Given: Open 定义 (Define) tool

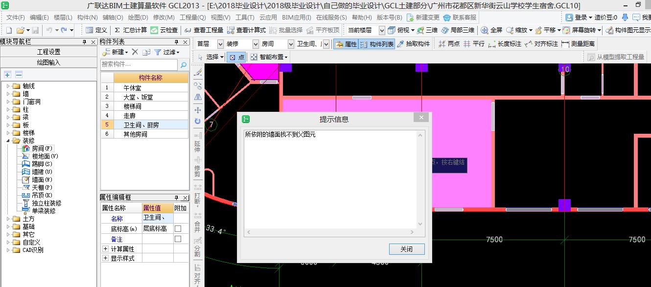Looking at the screenshot, I should pos(96,30).
